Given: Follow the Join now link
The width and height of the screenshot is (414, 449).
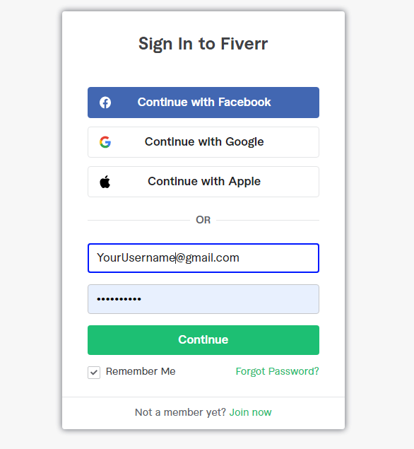Looking at the screenshot, I should click(x=250, y=412).
